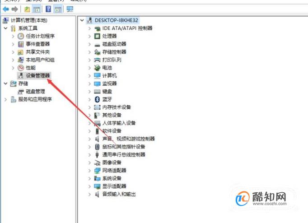The image size is (308, 223).
Task: Click the Up one level folder icon
Action: [27, 9]
